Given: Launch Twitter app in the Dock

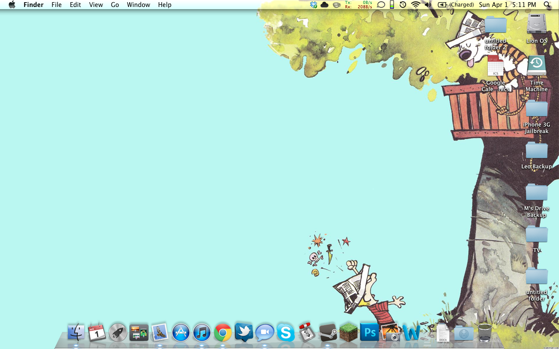Looking at the screenshot, I should coord(244,332).
